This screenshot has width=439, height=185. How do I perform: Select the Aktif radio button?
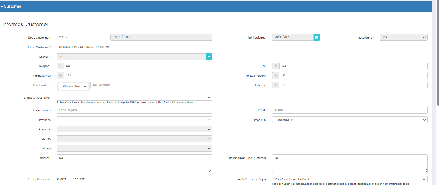pyautogui.click(x=58, y=179)
